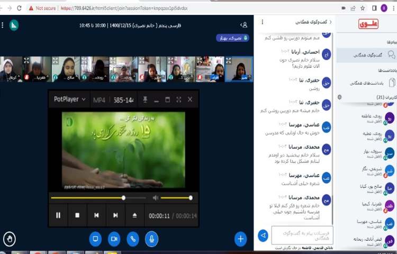Image resolution: width=397 pixels, height=254 pixels.
Task: Mute the microphone in the bottom toolbar
Action: 151,239
